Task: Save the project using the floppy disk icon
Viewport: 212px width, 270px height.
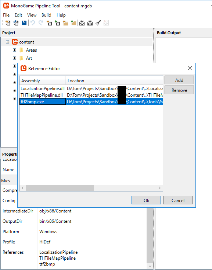Action: click(x=24, y=23)
